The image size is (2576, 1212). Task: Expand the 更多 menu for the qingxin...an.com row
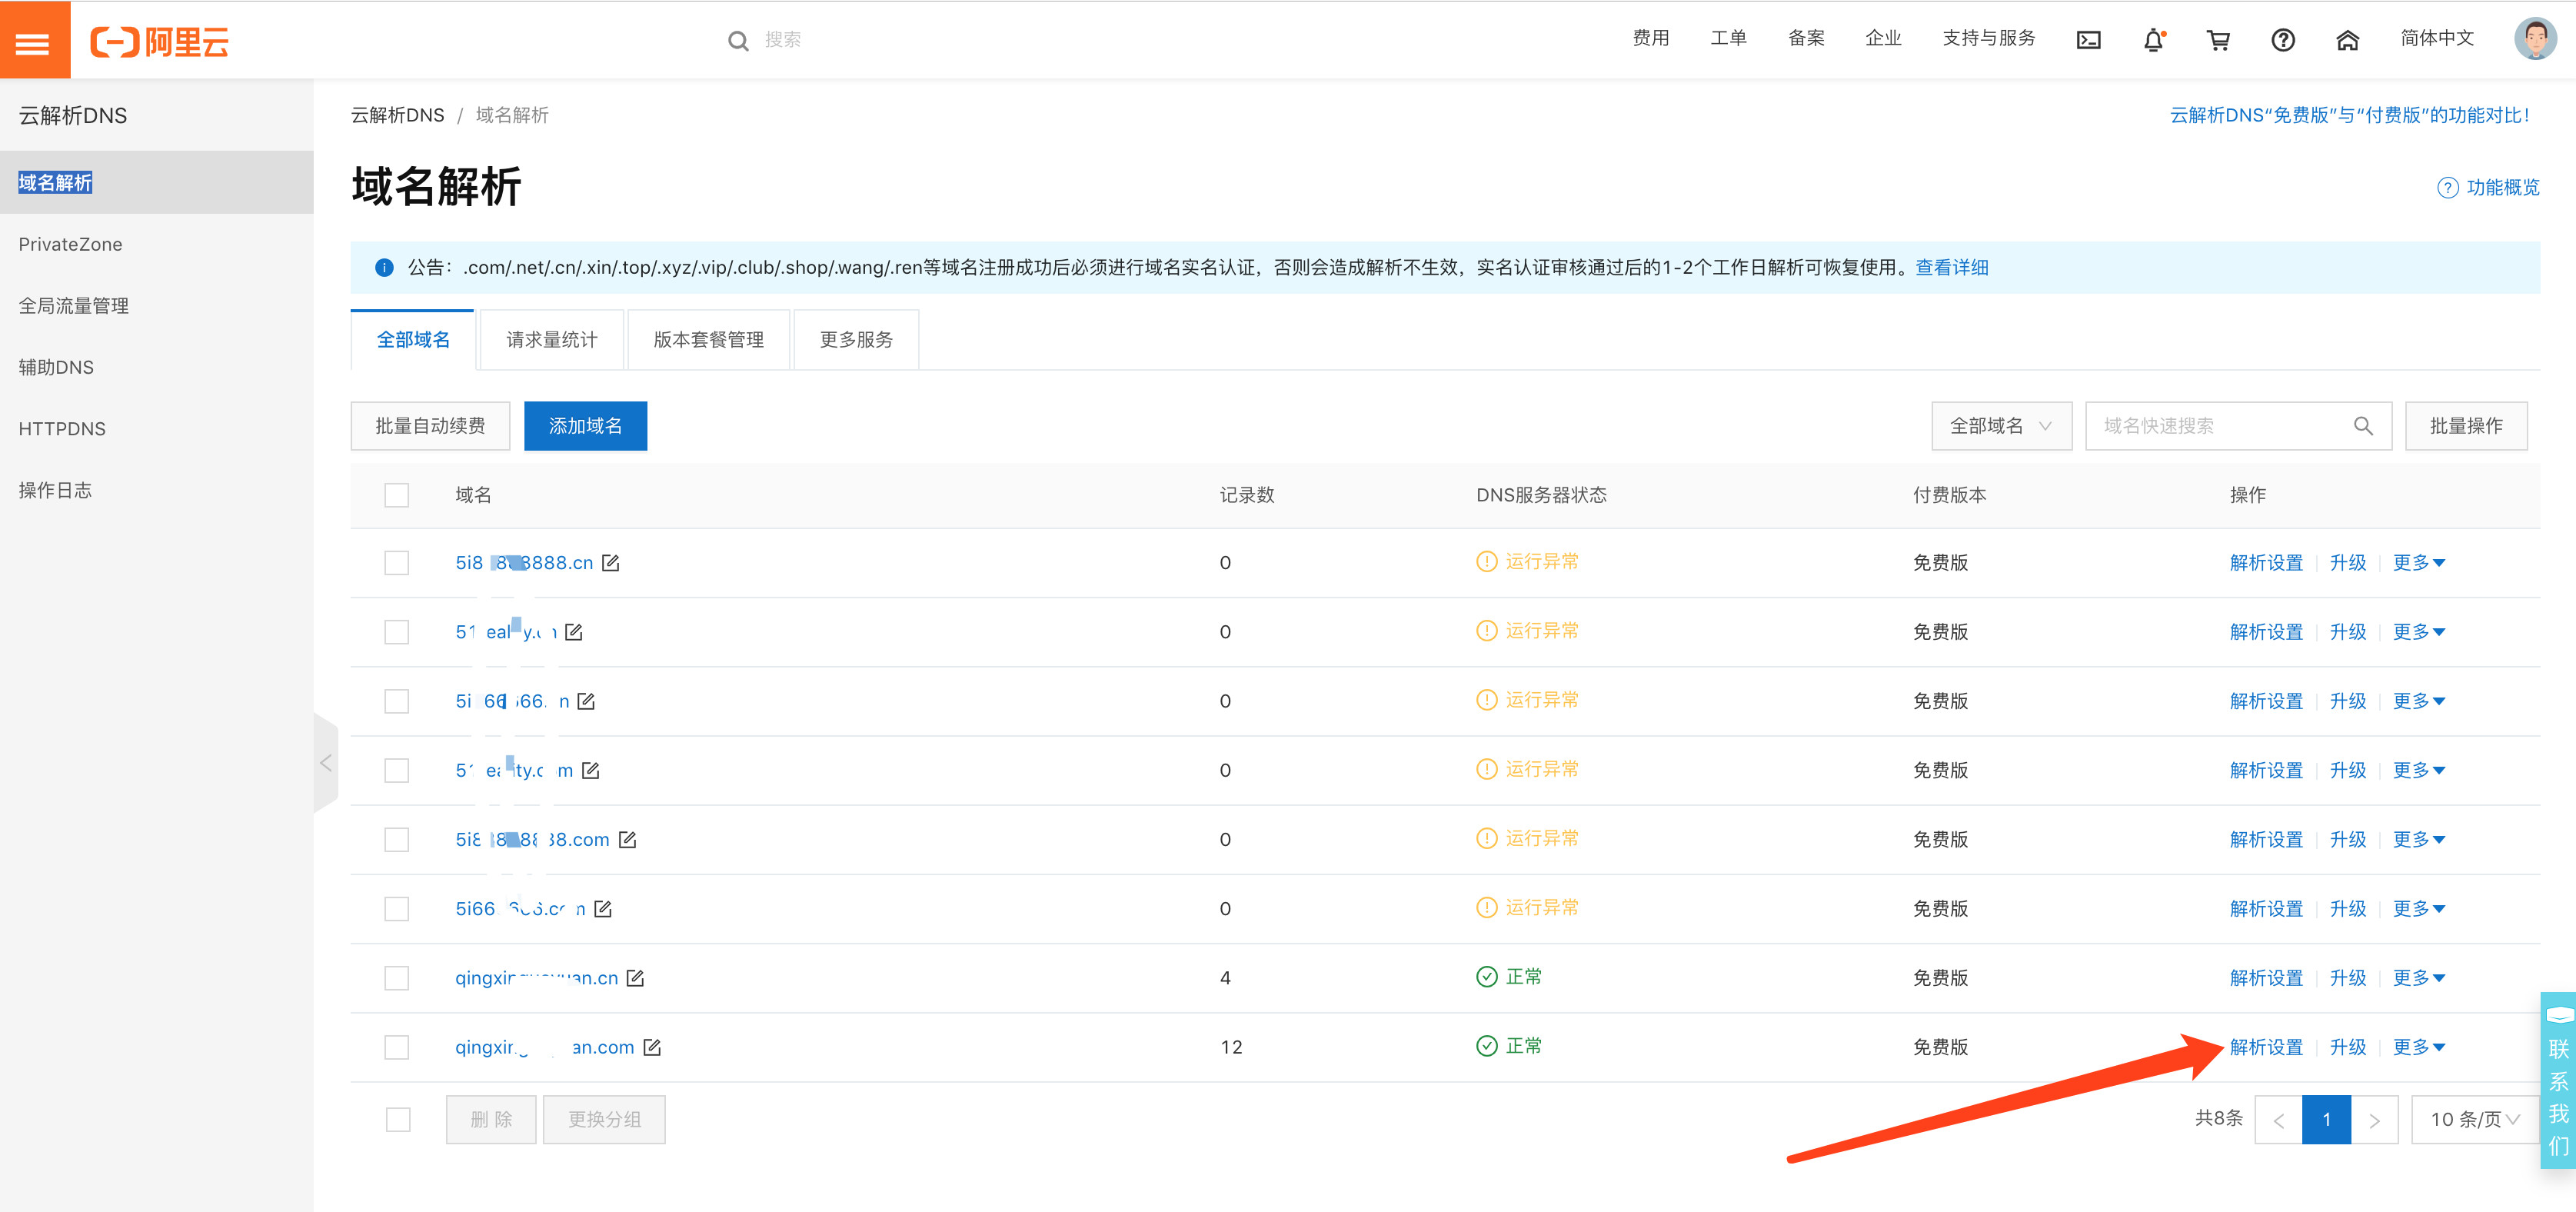click(2418, 1047)
